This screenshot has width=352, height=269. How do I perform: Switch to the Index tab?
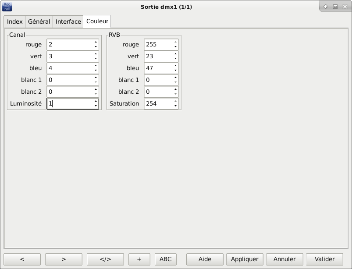pyautogui.click(x=15, y=21)
